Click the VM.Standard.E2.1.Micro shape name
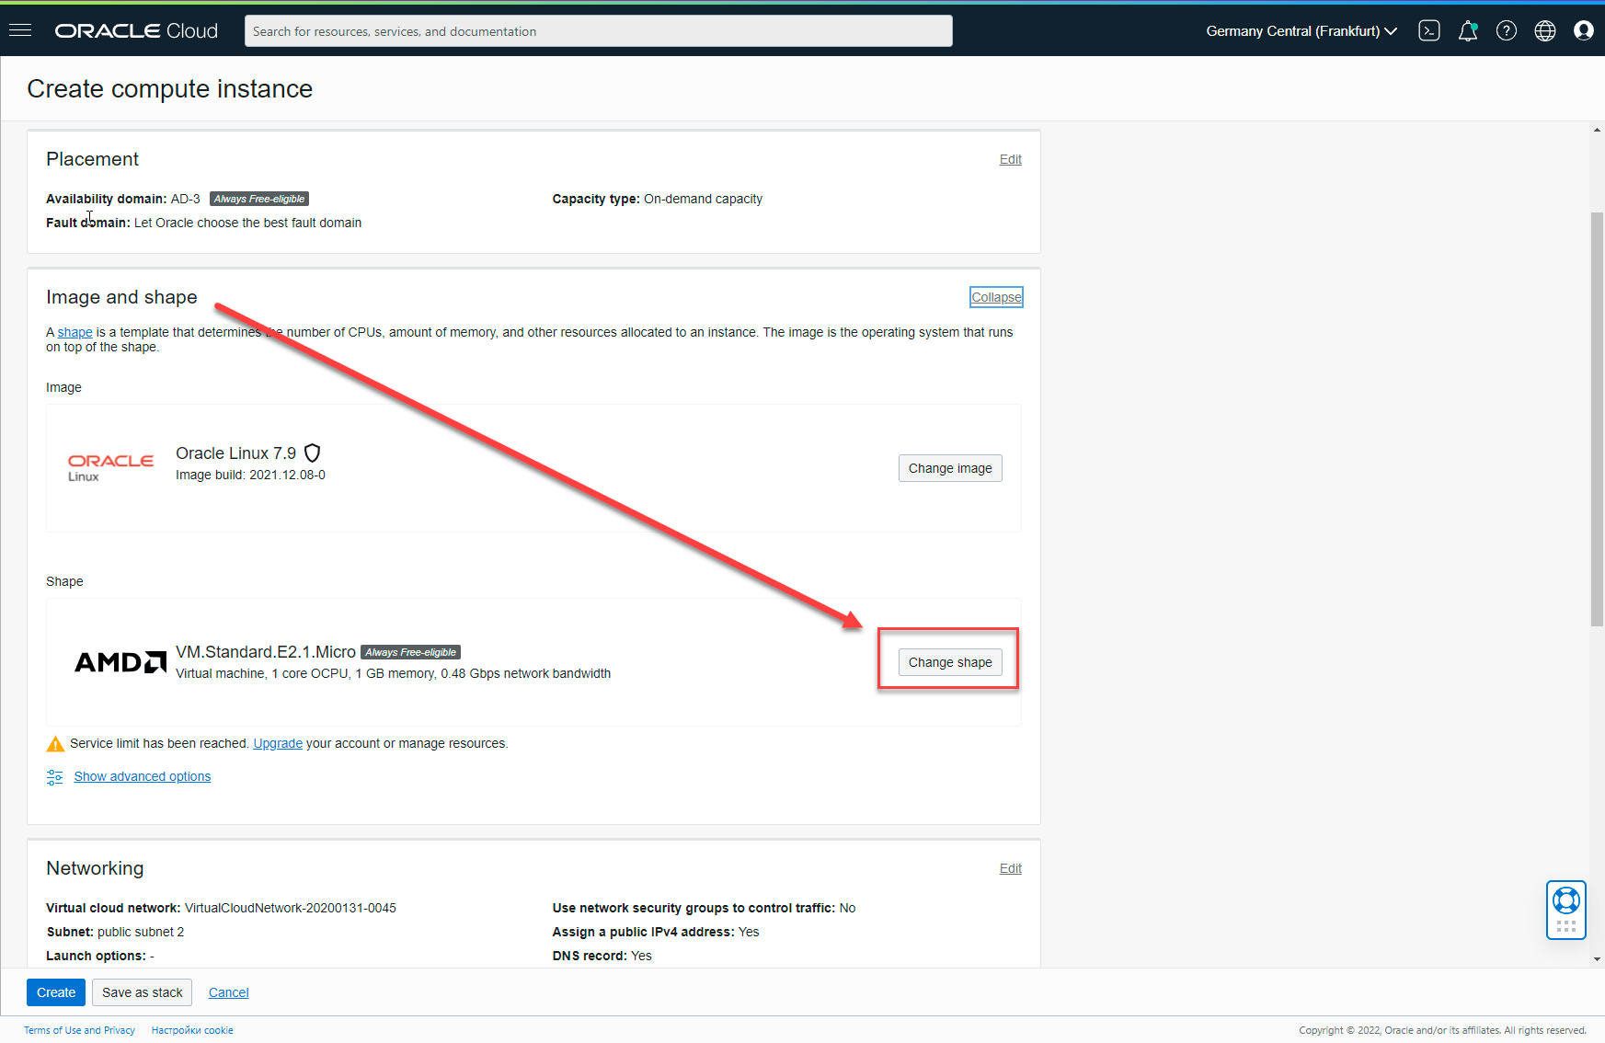 [266, 652]
